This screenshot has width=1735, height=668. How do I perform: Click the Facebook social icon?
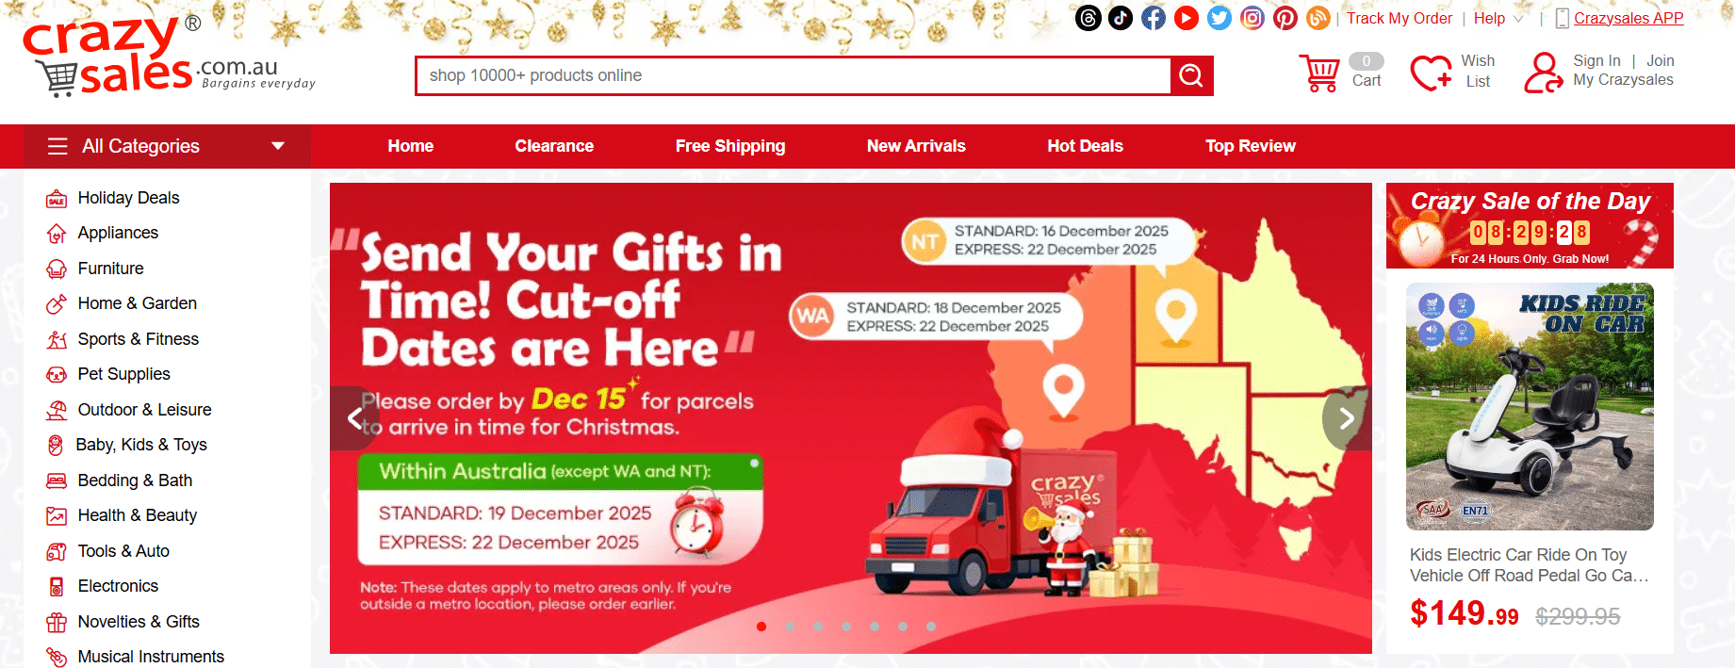click(x=1154, y=18)
